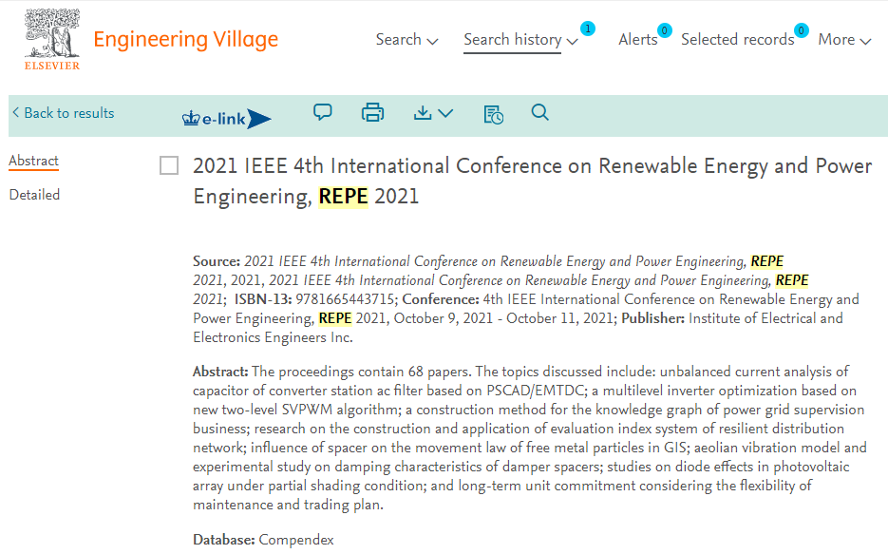This screenshot has height=554, width=888.
Task: Click the Alerts count badge
Action: [664, 30]
